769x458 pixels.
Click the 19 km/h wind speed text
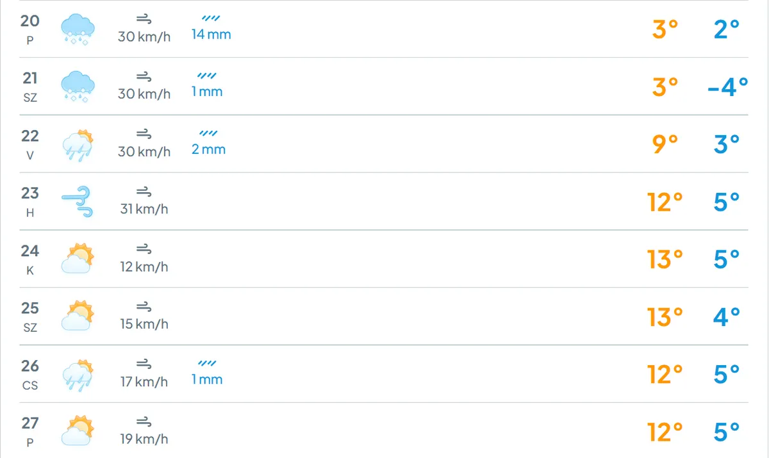pyautogui.click(x=144, y=439)
